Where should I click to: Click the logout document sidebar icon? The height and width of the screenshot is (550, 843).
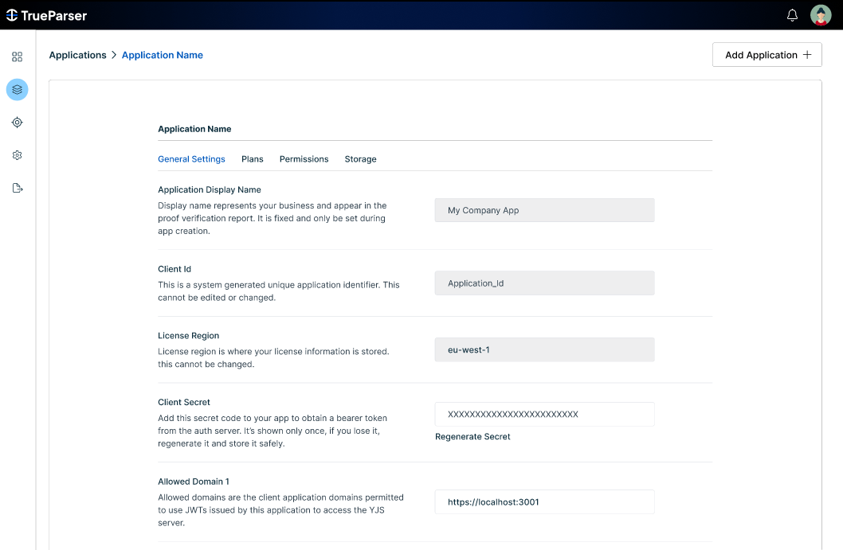point(18,188)
